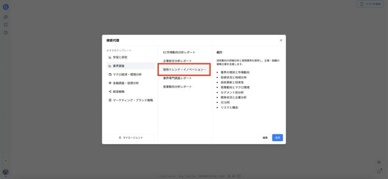Pick the EC市場動向分析レポート template
Image resolution: width=388 pixels, height=179 pixels.
185,52
